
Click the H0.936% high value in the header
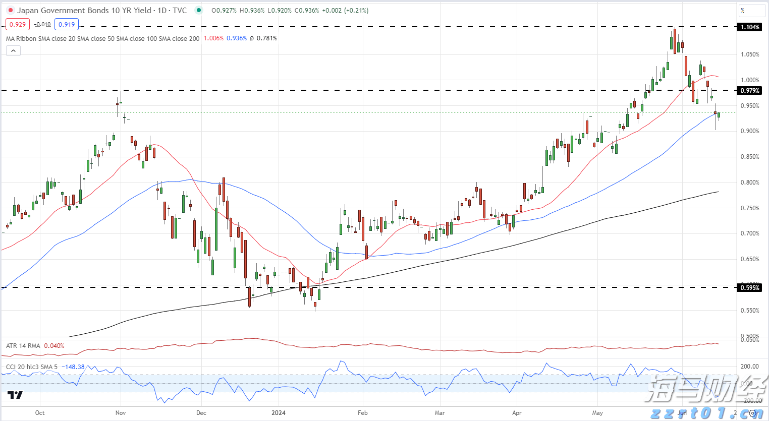point(252,11)
